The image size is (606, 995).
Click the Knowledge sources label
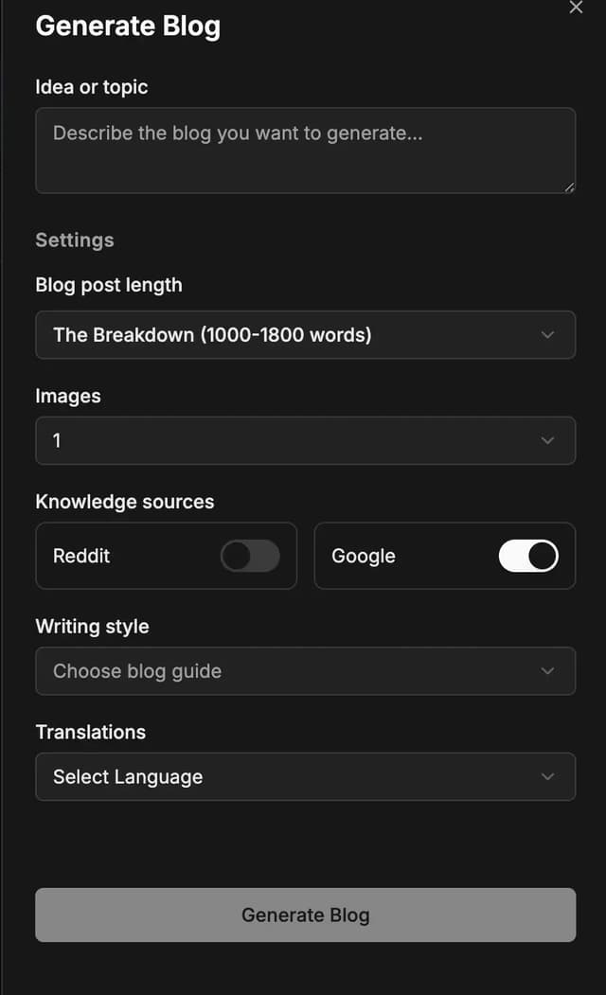pyautogui.click(x=125, y=501)
